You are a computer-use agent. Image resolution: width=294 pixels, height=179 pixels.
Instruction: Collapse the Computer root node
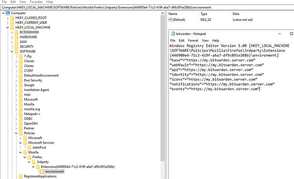click(3, 13)
